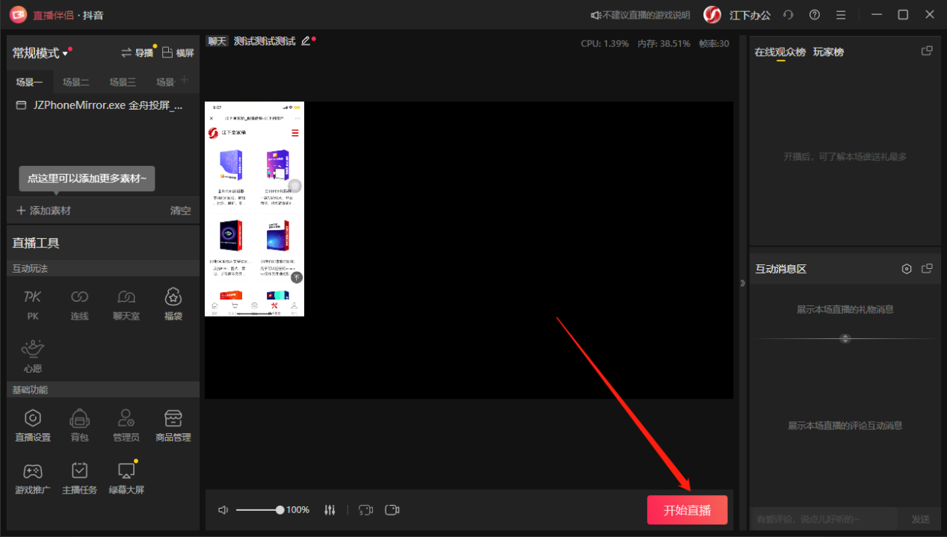Open 商品管理 product management
Screen dimensions: 947x537
(x=173, y=426)
